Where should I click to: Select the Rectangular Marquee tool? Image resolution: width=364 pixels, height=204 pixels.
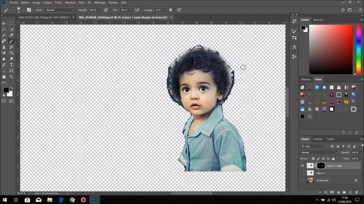tap(11, 23)
